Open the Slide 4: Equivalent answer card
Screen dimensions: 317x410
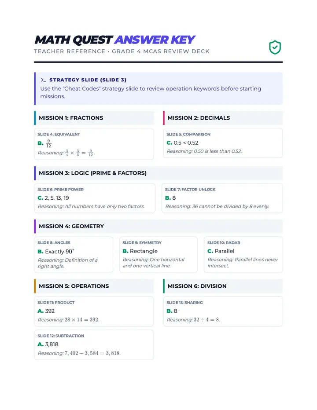pyautogui.click(x=94, y=144)
